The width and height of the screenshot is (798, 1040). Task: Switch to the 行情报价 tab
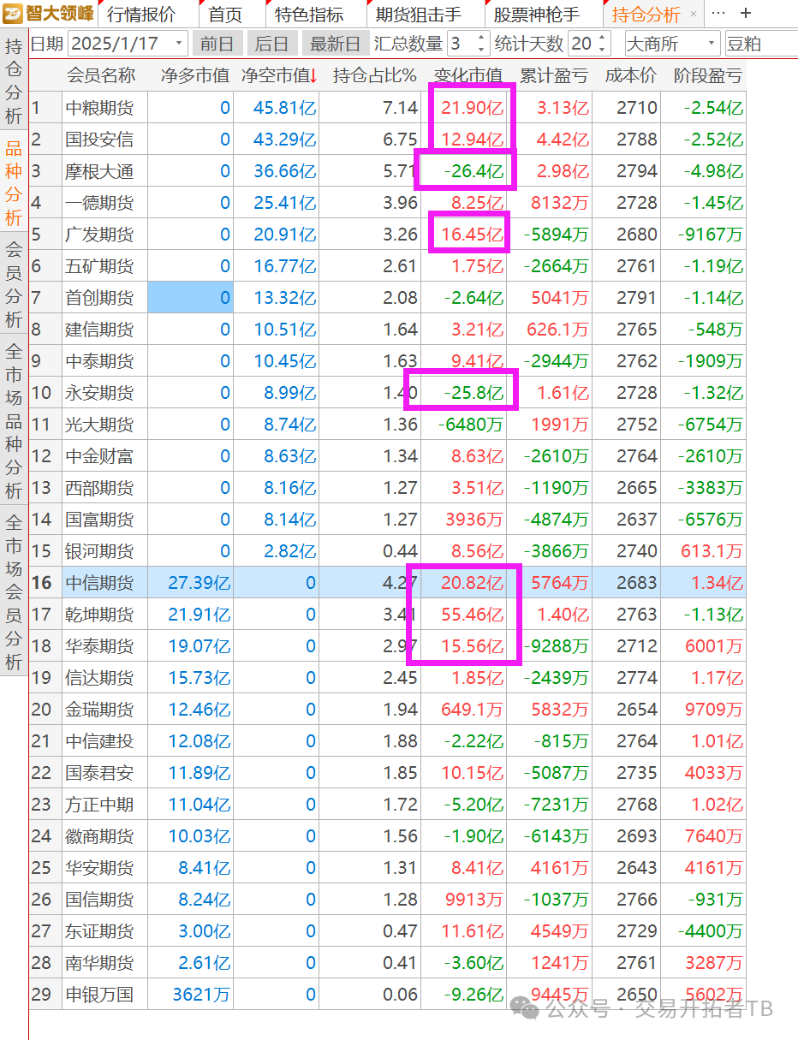pos(141,15)
